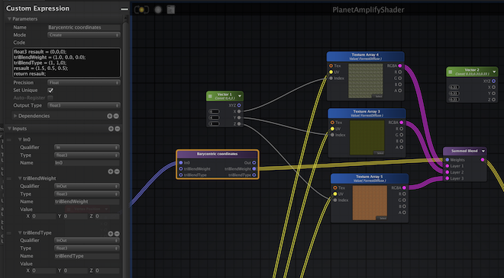
Task: Click the In0 Name input field
Action: tap(87, 163)
